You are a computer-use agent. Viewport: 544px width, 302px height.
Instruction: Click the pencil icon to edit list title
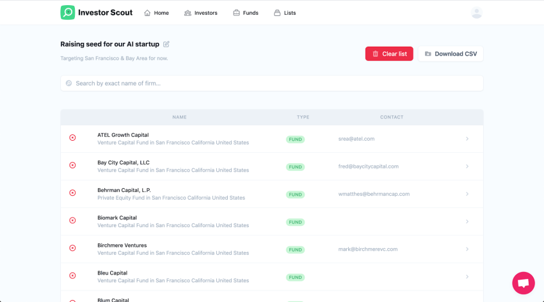(166, 44)
